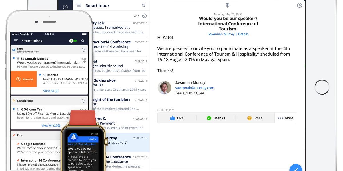Toggle the green lightning smart inbox switch
This screenshot has height=171, width=343.
(x=73, y=41)
